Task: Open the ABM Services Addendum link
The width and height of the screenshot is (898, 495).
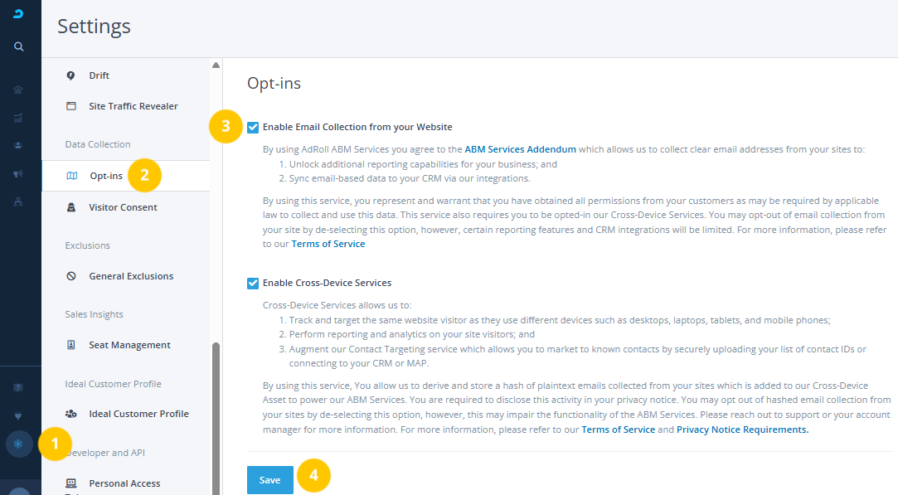Action: 520,150
